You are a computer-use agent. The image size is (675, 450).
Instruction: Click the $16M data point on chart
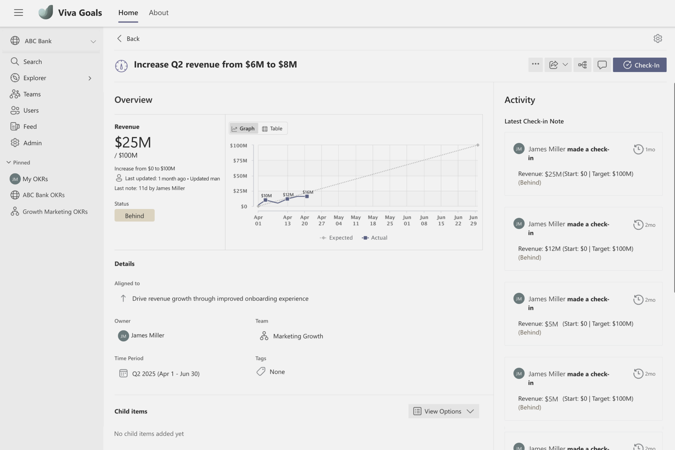[x=307, y=197]
